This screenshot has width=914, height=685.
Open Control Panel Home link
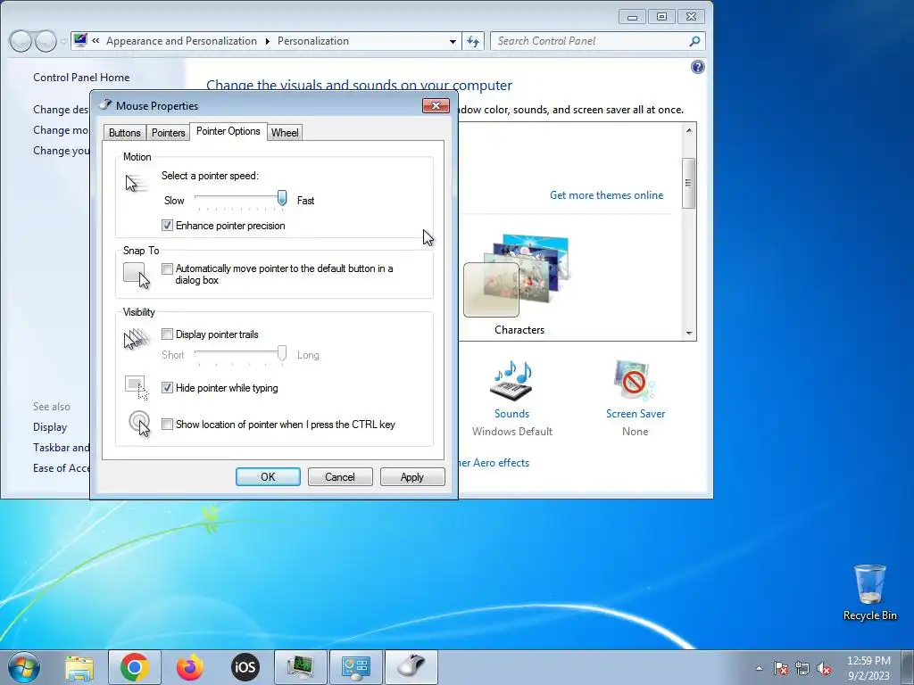tap(81, 78)
